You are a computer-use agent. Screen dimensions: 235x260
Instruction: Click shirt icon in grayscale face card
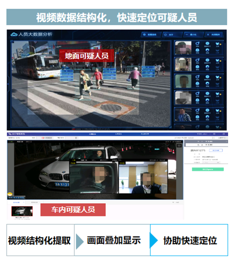pos(217,93)
